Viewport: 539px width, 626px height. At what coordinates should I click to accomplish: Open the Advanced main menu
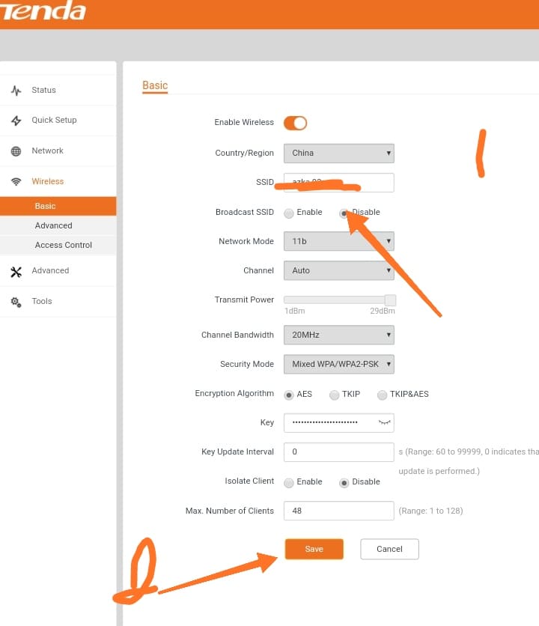click(58, 270)
